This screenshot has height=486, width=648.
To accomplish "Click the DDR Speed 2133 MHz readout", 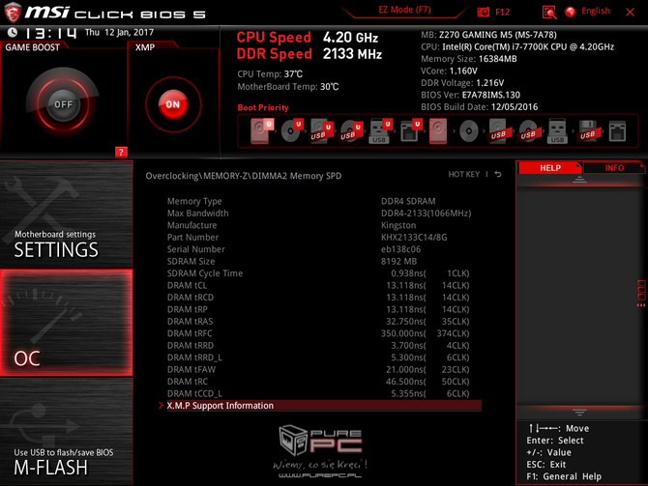I will 309,54.
